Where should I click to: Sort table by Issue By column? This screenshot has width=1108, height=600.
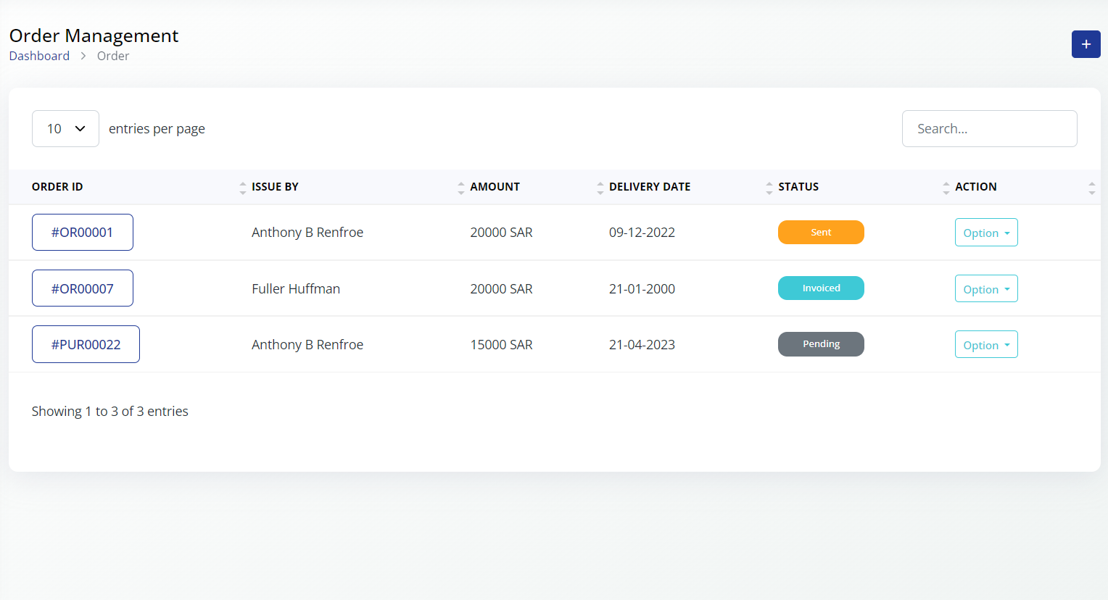click(460, 188)
